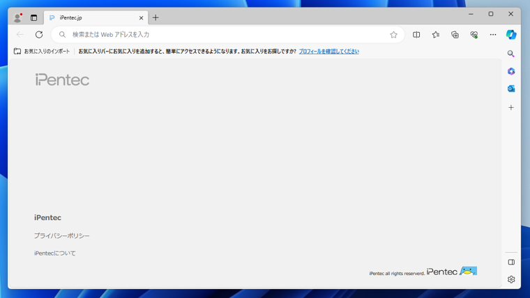Open a new tab with plus button

pos(156,18)
